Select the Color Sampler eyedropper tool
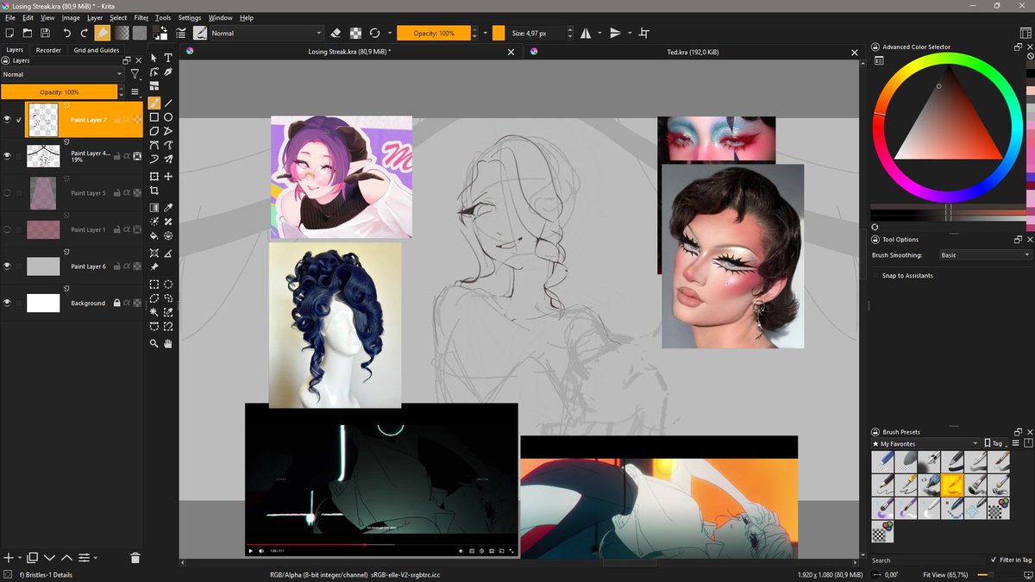This screenshot has height=582, width=1035. [168, 208]
